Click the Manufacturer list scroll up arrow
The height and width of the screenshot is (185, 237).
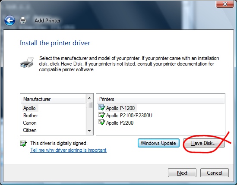pos(89,98)
